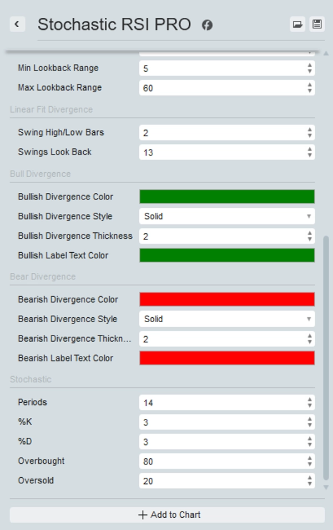Screen dimensions: 333x530
Task: Click the Add to Chart button
Action: click(x=167, y=514)
